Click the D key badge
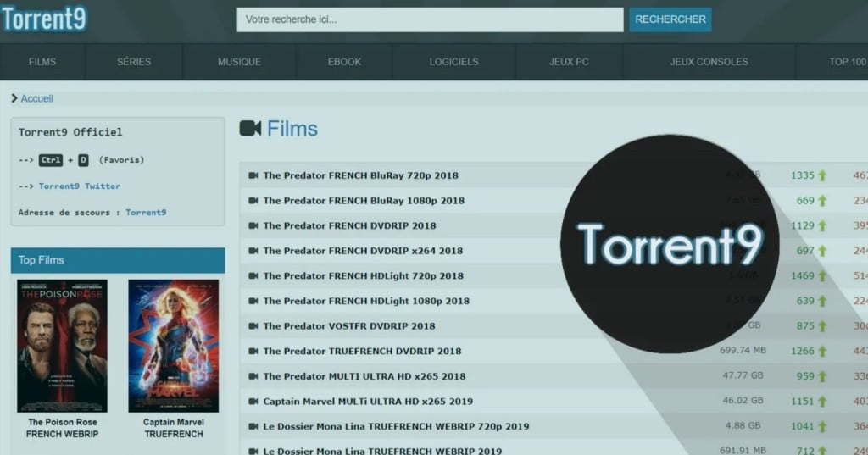The width and height of the screenshot is (868, 455). [x=83, y=160]
